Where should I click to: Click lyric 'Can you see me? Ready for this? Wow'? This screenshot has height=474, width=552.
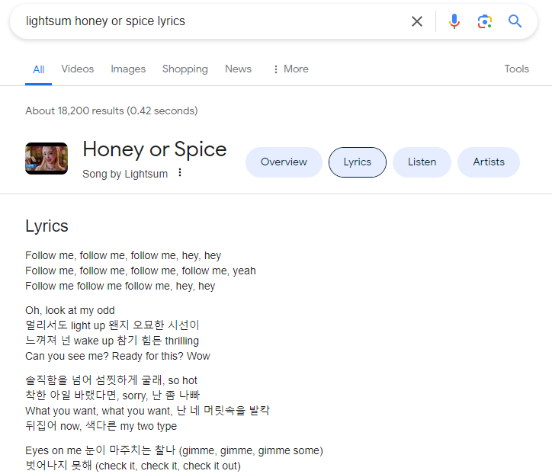(117, 356)
